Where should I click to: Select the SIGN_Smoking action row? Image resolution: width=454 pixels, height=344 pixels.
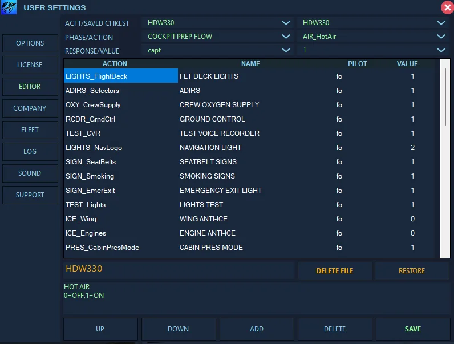pyautogui.click(x=121, y=176)
